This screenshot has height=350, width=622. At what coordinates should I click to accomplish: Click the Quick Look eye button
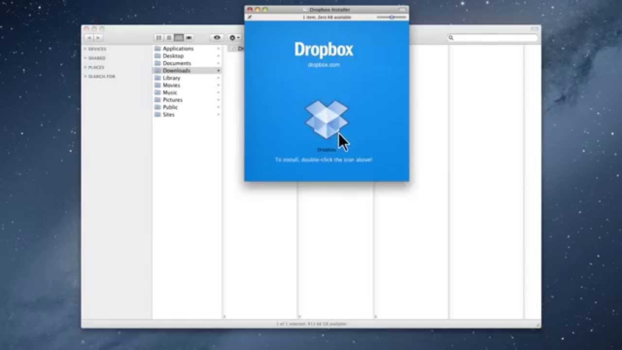[x=217, y=37]
